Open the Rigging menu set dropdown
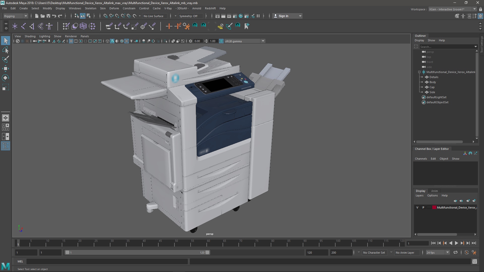 coord(16,16)
